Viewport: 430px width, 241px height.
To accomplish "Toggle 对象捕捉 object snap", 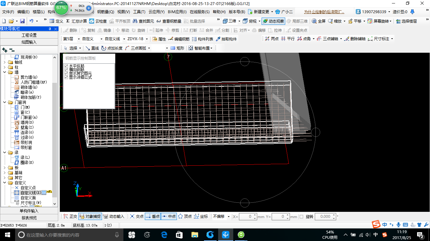I will pyautogui.click(x=90, y=217).
